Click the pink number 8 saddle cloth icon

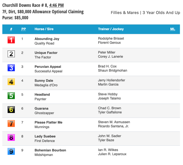click(11, 137)
